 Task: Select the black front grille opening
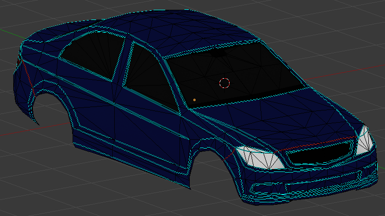(x=319, y=153)
